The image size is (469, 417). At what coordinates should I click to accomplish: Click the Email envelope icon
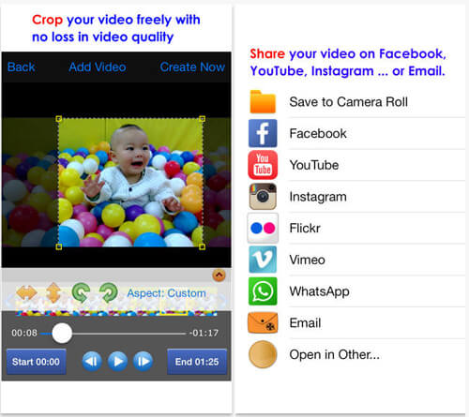(x=263, y=322)
